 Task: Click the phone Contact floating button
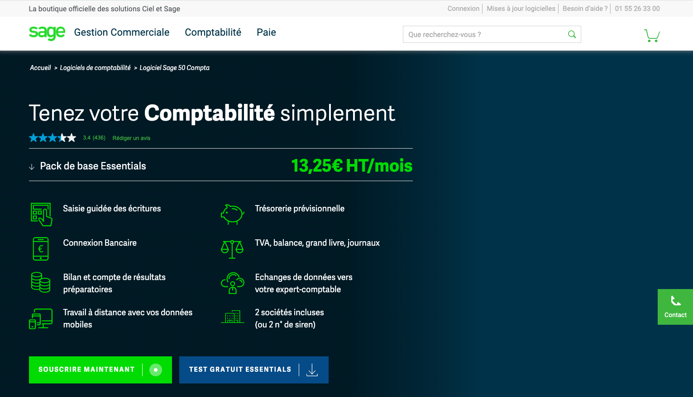click(x=675, y=307)
